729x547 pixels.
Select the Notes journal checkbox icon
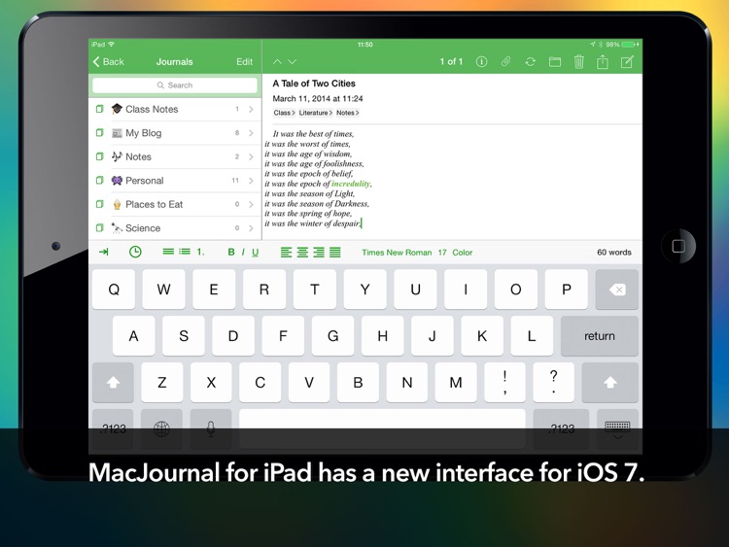coord(99,156)
